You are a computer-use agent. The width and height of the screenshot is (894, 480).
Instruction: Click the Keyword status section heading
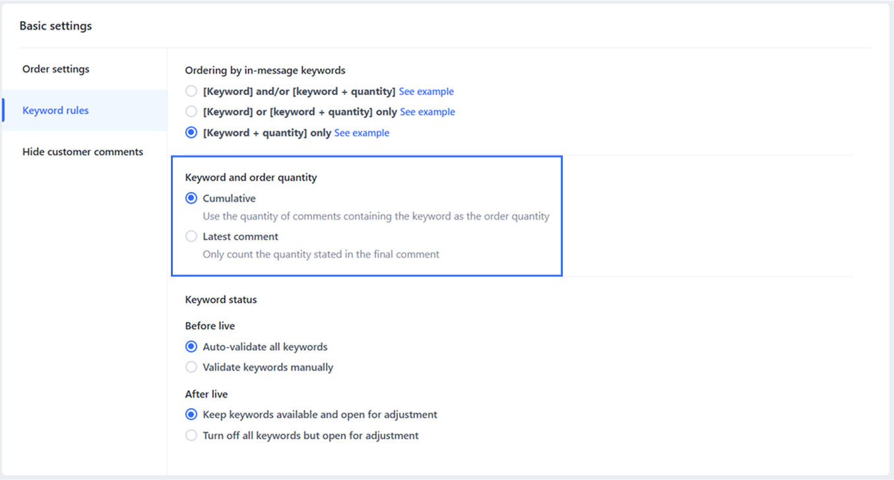221,300
